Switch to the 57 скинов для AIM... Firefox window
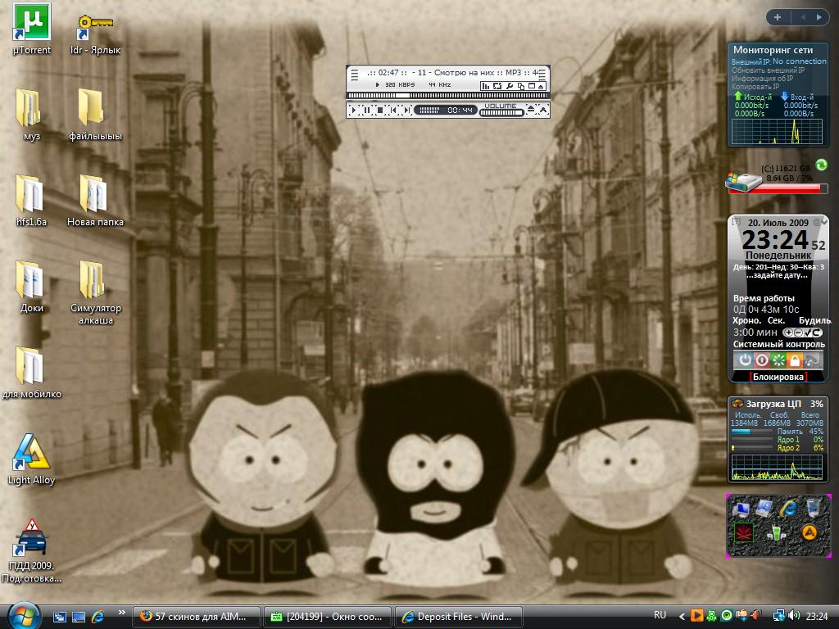Viewport: 839px width, 629px height. point(196,617)
